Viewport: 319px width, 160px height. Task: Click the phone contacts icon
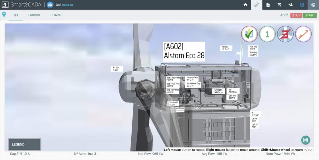(x=279, y=5)
